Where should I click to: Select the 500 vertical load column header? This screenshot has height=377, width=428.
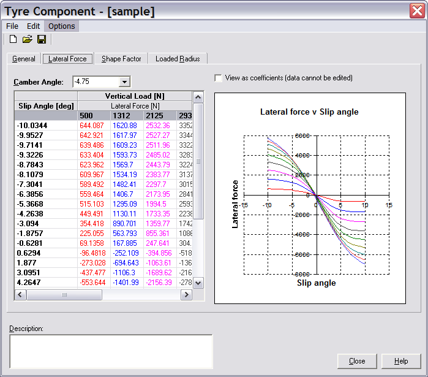[x=94, y=116]
